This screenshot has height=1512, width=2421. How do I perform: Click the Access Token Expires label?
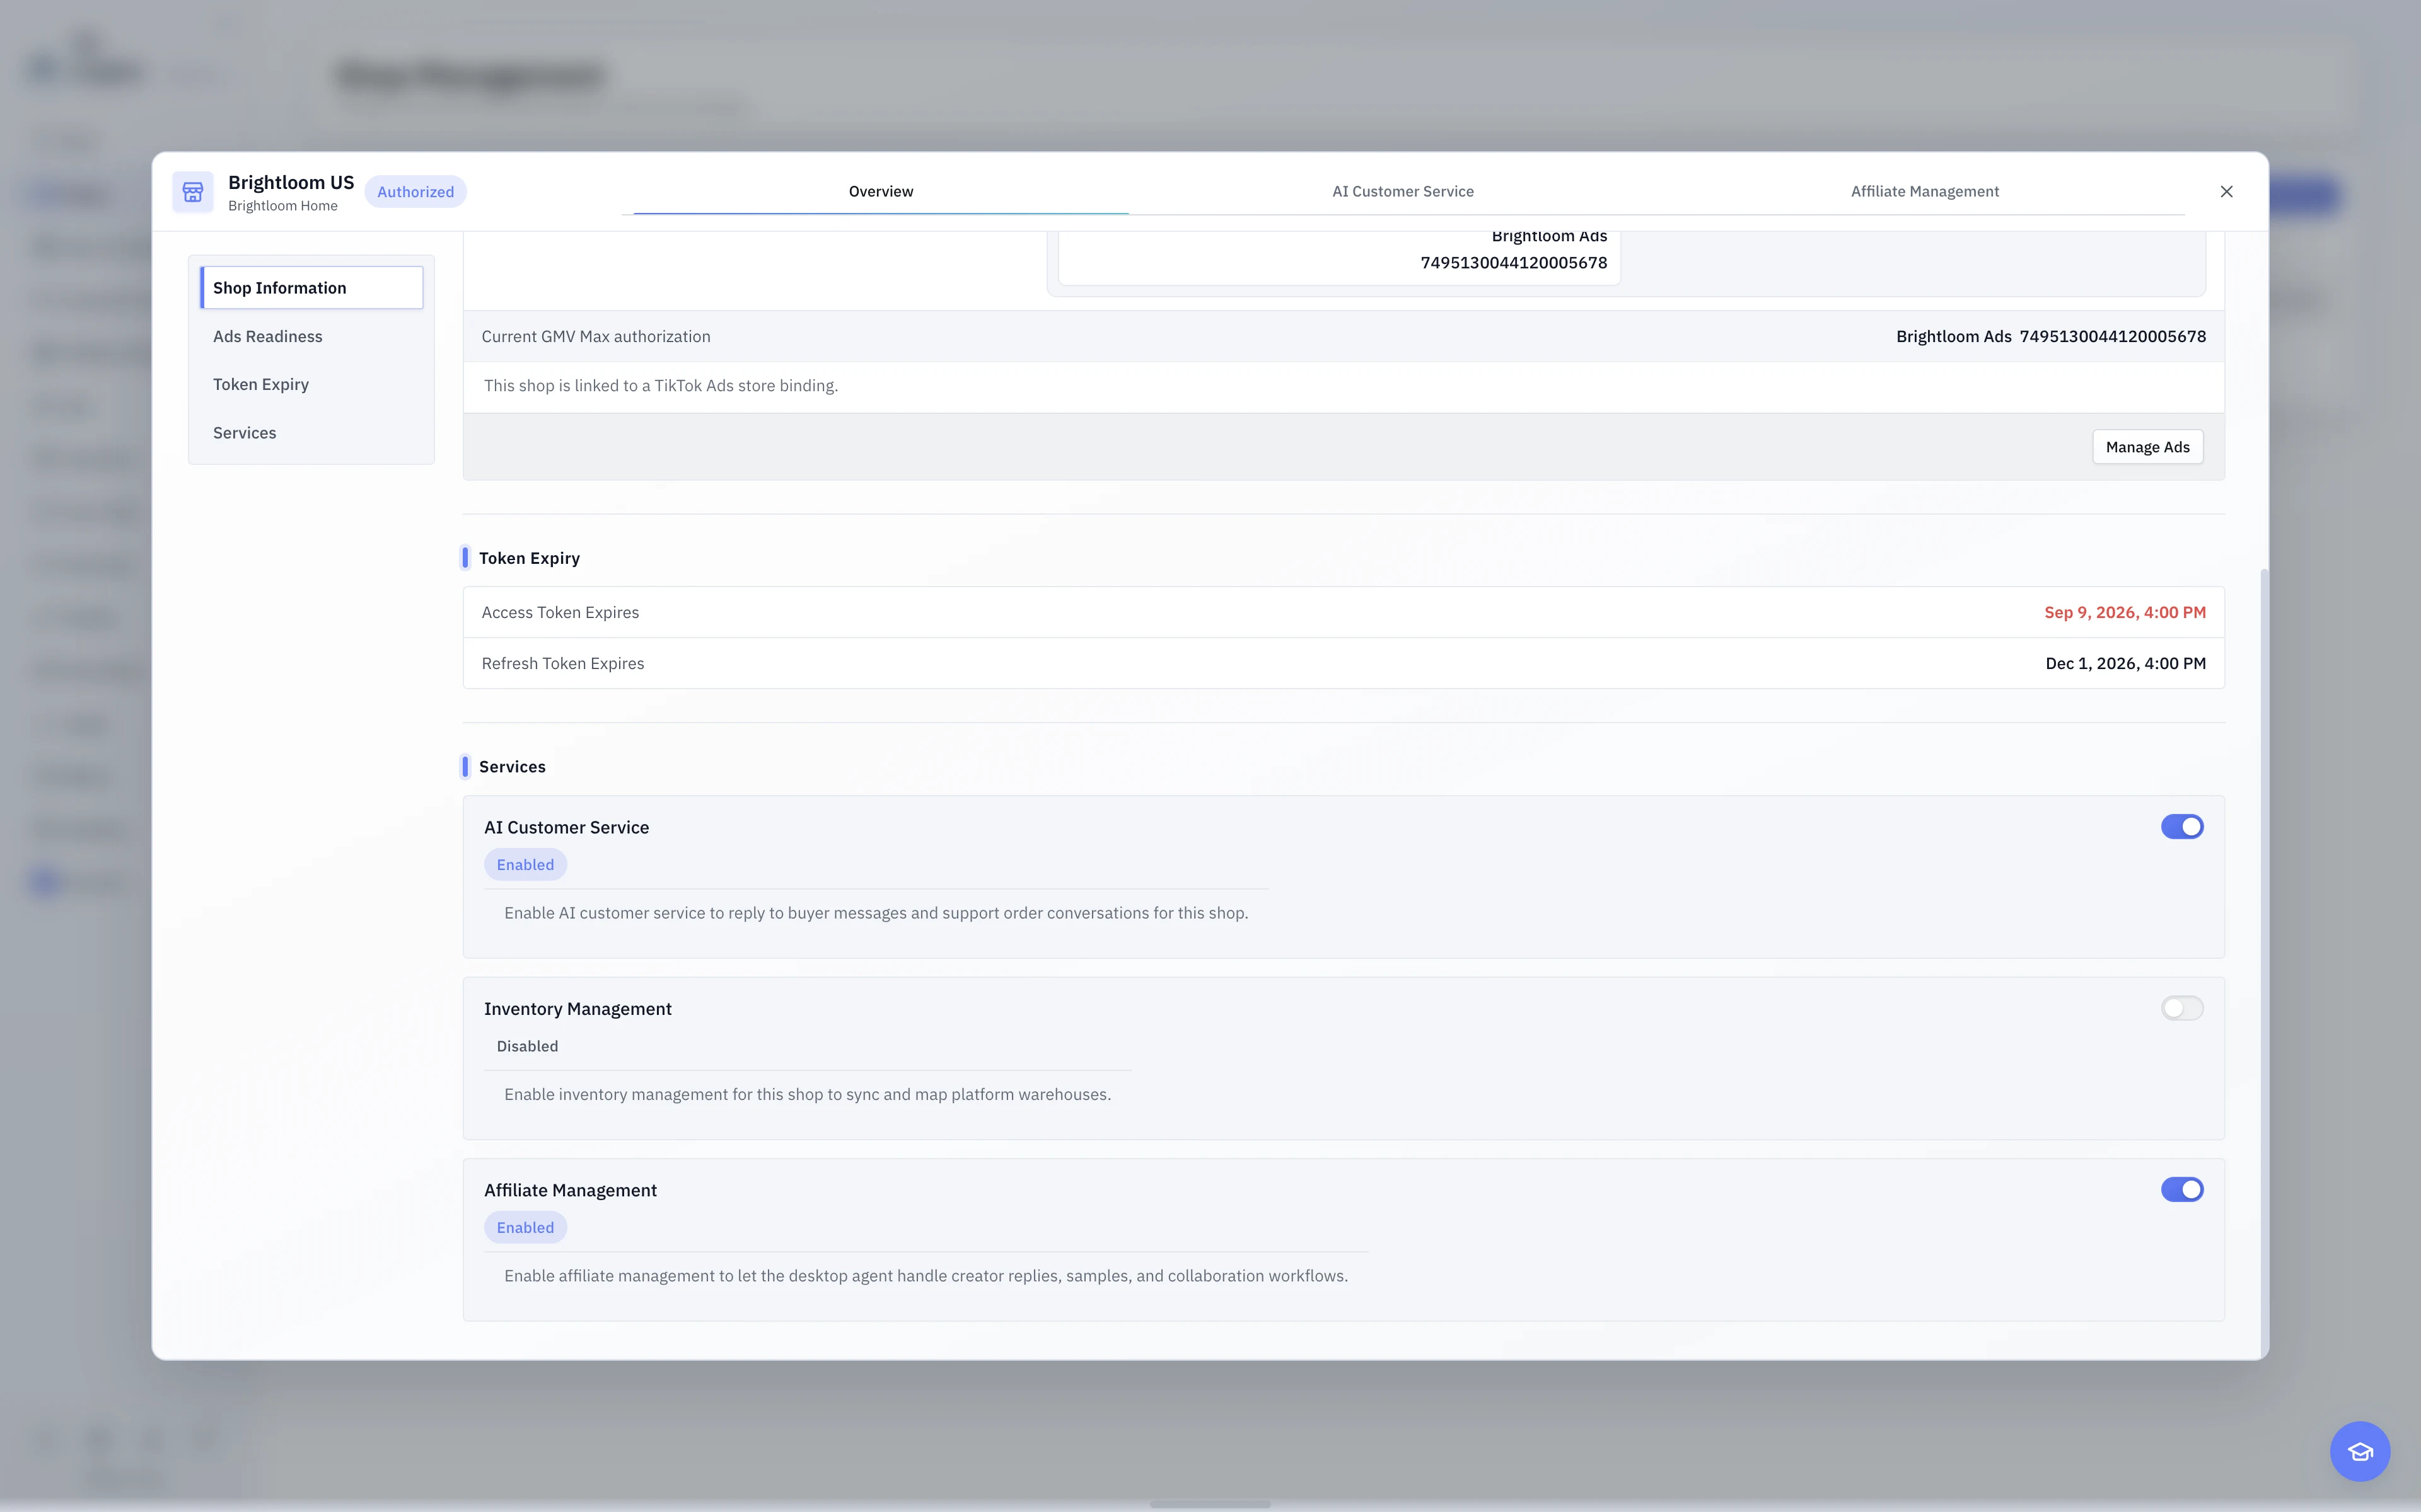(559, 612)
